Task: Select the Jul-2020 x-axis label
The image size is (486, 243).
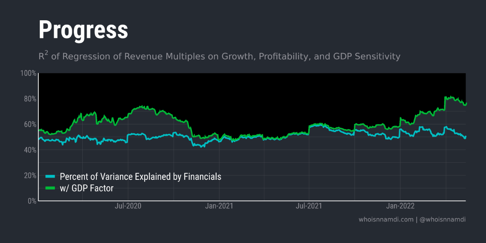Action: pyautogui.click(x=128, y=206)
